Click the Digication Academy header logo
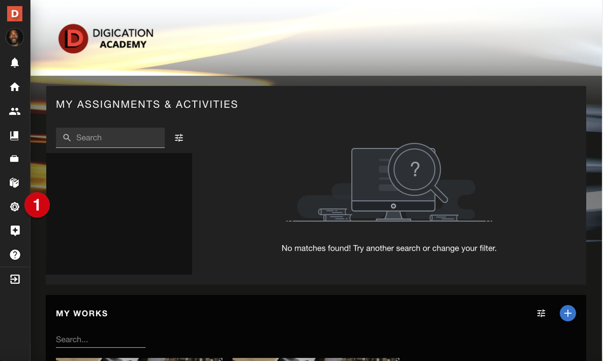Viewport: 603px width, 361px height. [106, 39]
